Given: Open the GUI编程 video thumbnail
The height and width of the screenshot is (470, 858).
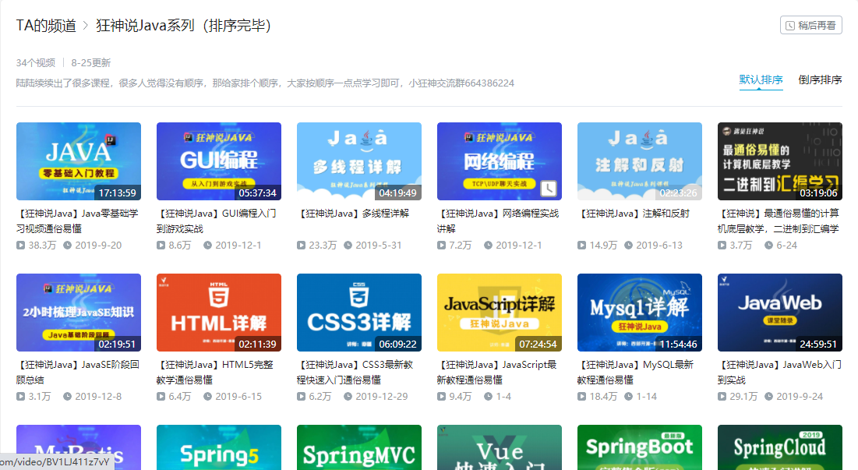Looking at the screenshot, I should [x=219, y=161].
